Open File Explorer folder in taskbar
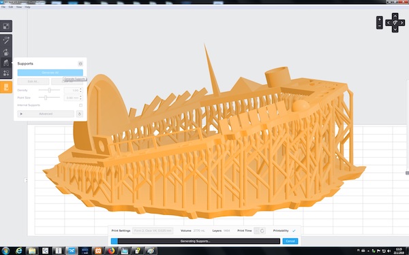The width and height of the screenshot is (409, 255). tap(32, 251)
